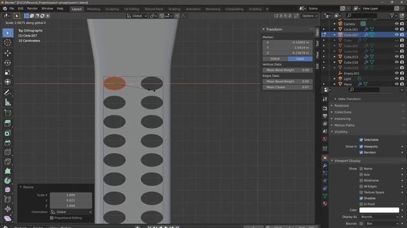Select the Extrude Region tool
The height and width of the screenshot is (228, 407).
coord(8,123)
